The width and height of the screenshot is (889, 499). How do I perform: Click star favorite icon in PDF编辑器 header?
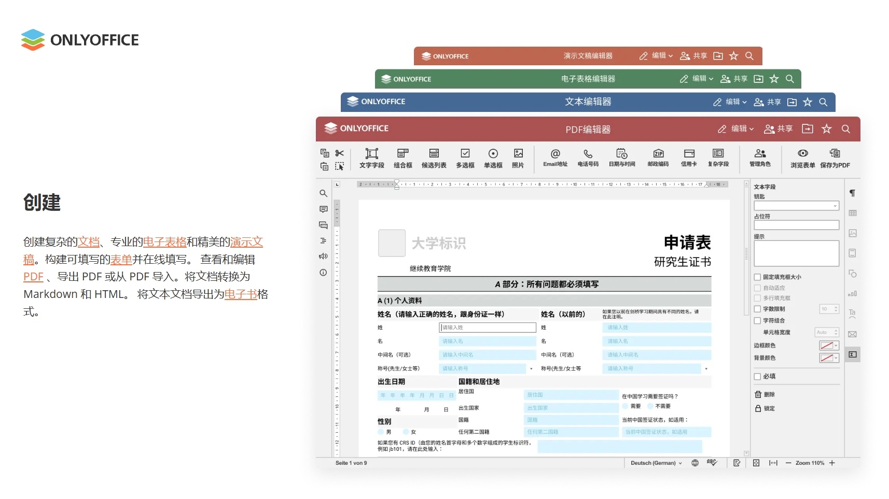[826, 129]
